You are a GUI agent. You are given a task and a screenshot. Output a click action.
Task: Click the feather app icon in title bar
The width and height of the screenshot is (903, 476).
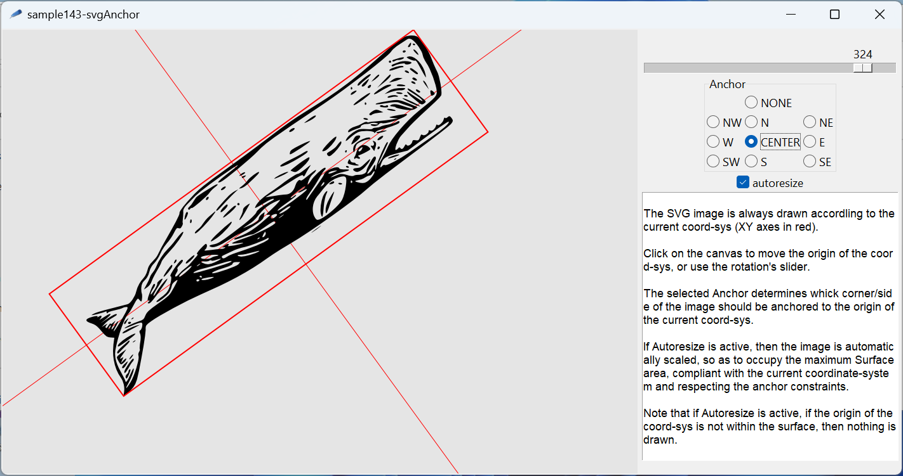pyautogui.click(x=16, y=14)
